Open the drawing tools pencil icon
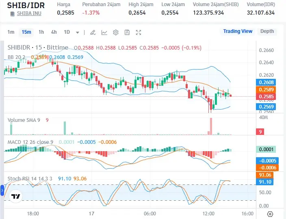 (93, 33)
